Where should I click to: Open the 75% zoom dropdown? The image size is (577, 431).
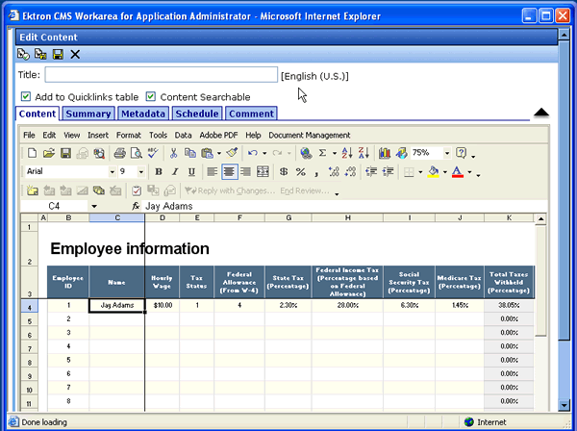(447, 153)
